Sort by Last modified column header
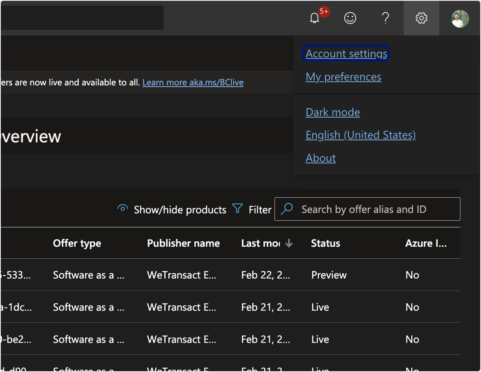Viewport: 481px width, 372px height. 261,243
